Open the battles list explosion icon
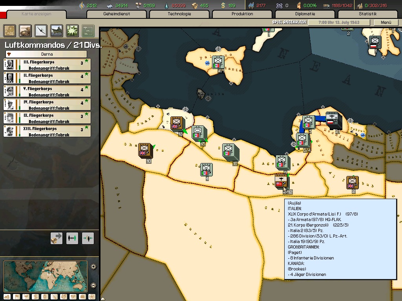This screenshot has height=301, width=402. (72, 31)
